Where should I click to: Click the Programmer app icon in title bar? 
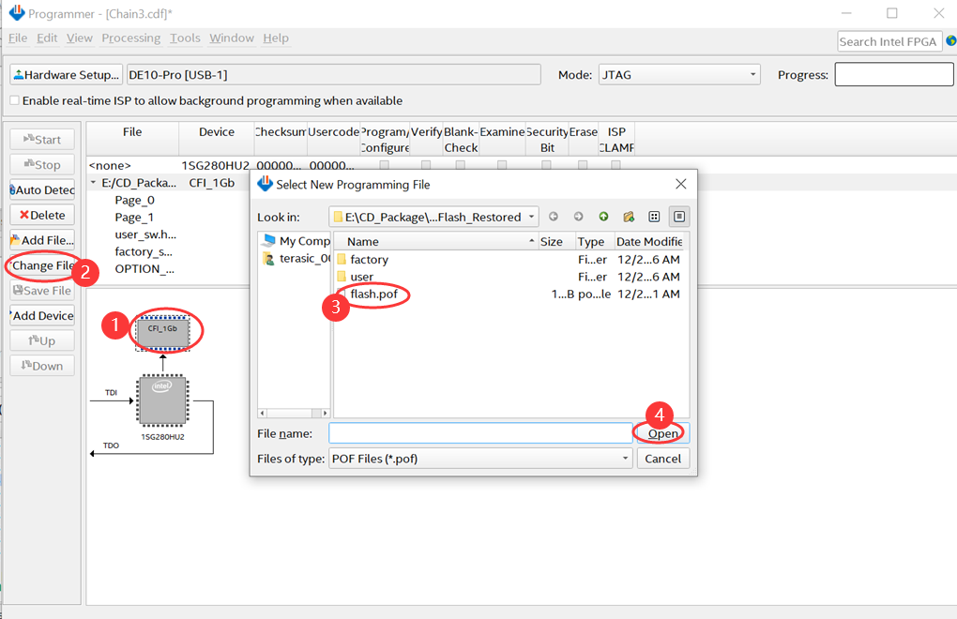pyautogui.click(x=17, y=13)
